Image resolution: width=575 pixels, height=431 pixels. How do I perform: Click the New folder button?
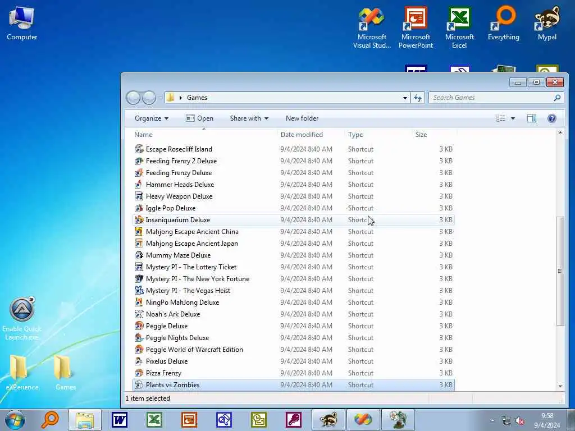(302, 118)
